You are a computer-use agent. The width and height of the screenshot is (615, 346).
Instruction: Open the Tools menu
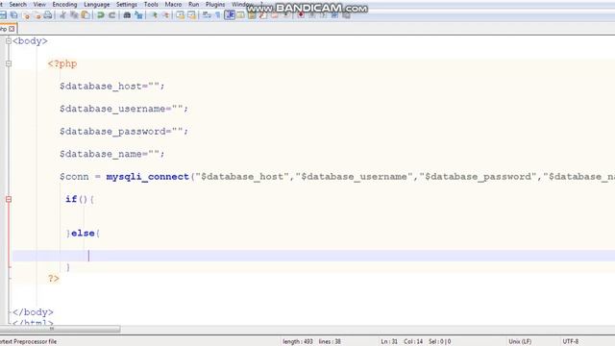(x=151, y=4)
